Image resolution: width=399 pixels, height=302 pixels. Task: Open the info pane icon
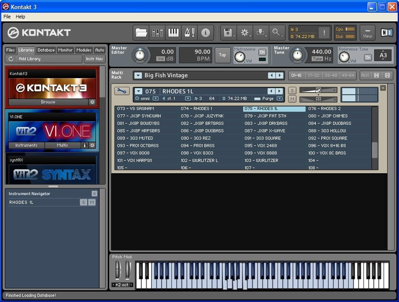pos(205,32)
